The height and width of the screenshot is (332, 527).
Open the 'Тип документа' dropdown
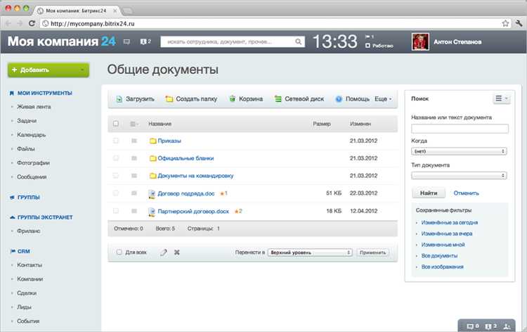coord(460,175)
